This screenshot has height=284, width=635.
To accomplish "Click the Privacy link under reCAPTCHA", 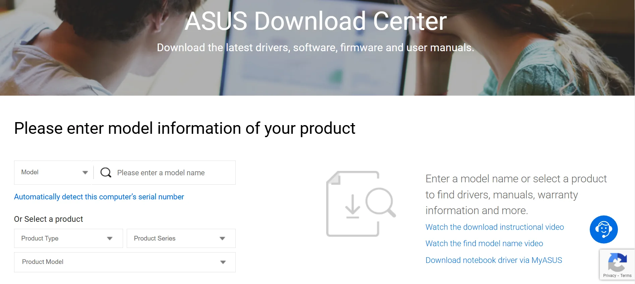I will (609, 276).
